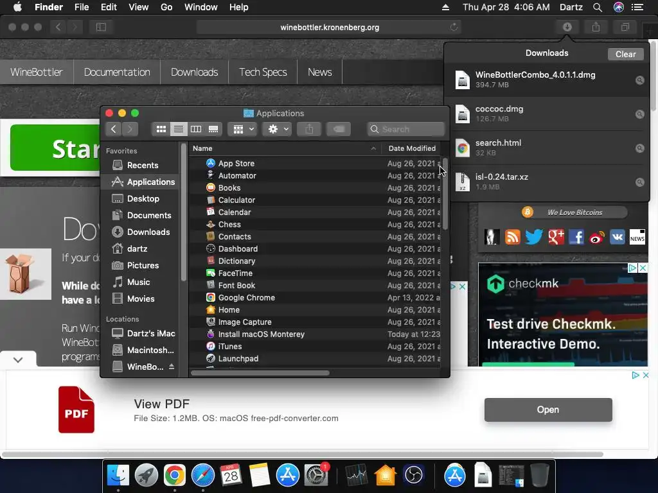Open the File menu
658x493 pixels.
pyautogui.click(x=82, y=7)
